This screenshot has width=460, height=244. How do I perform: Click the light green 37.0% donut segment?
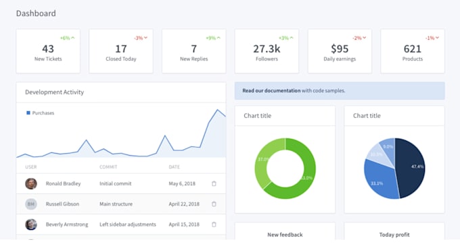262,160
